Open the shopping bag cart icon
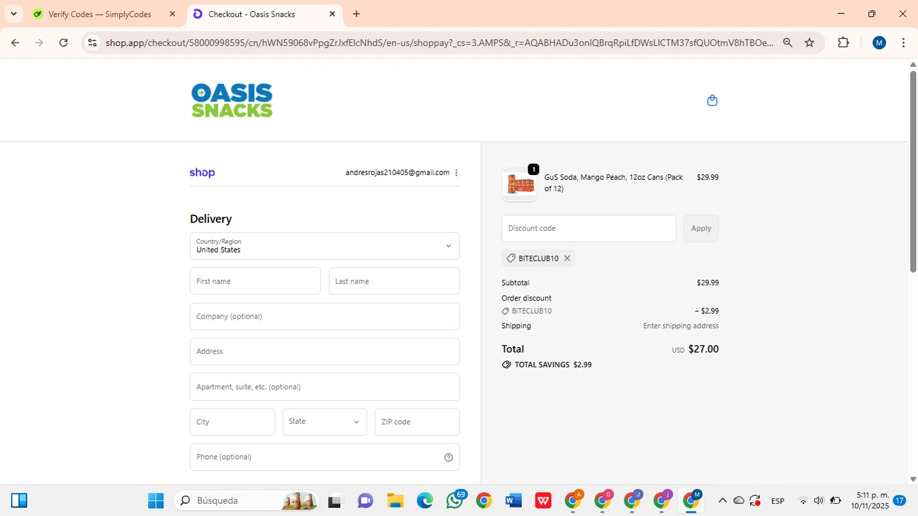The width and height of the screenshot is (918, 516). [712, 100]
